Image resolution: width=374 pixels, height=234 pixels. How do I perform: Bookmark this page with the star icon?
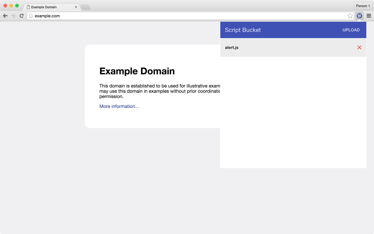[x=350, y=16]
